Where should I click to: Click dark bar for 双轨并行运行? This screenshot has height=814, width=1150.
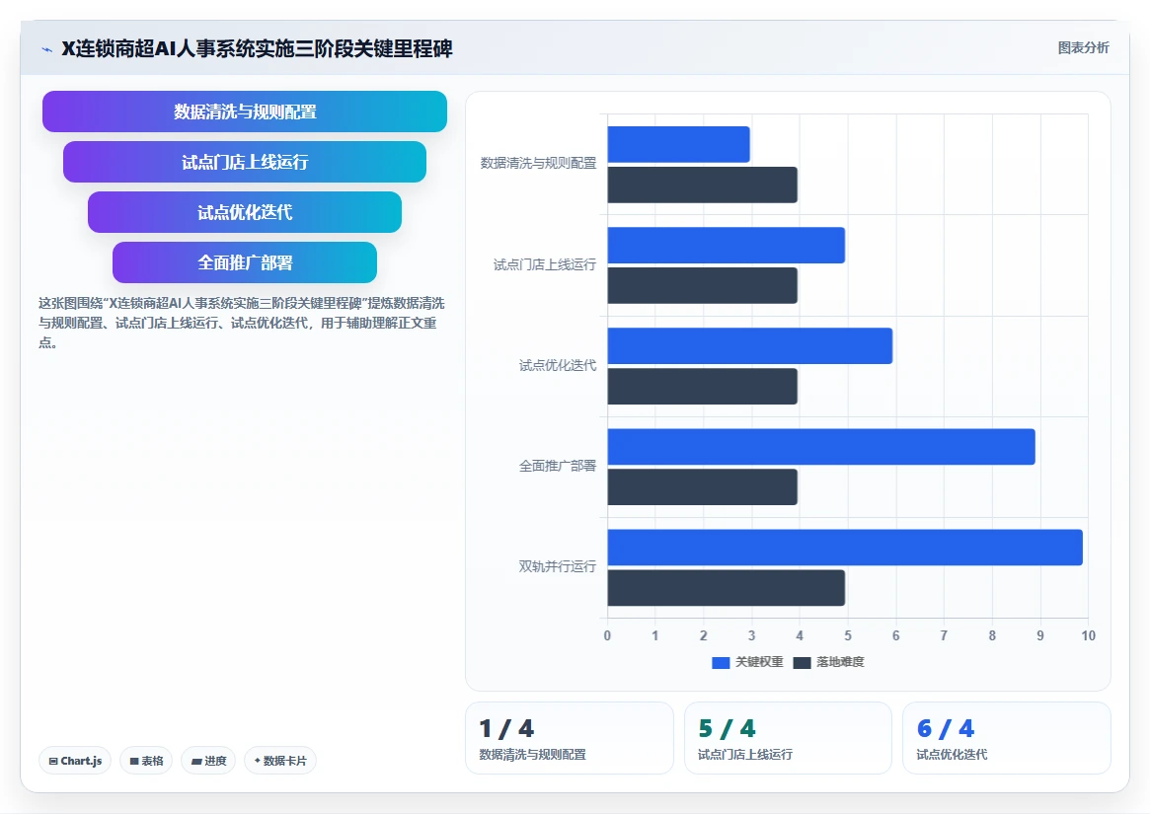[x=727, y=587]
